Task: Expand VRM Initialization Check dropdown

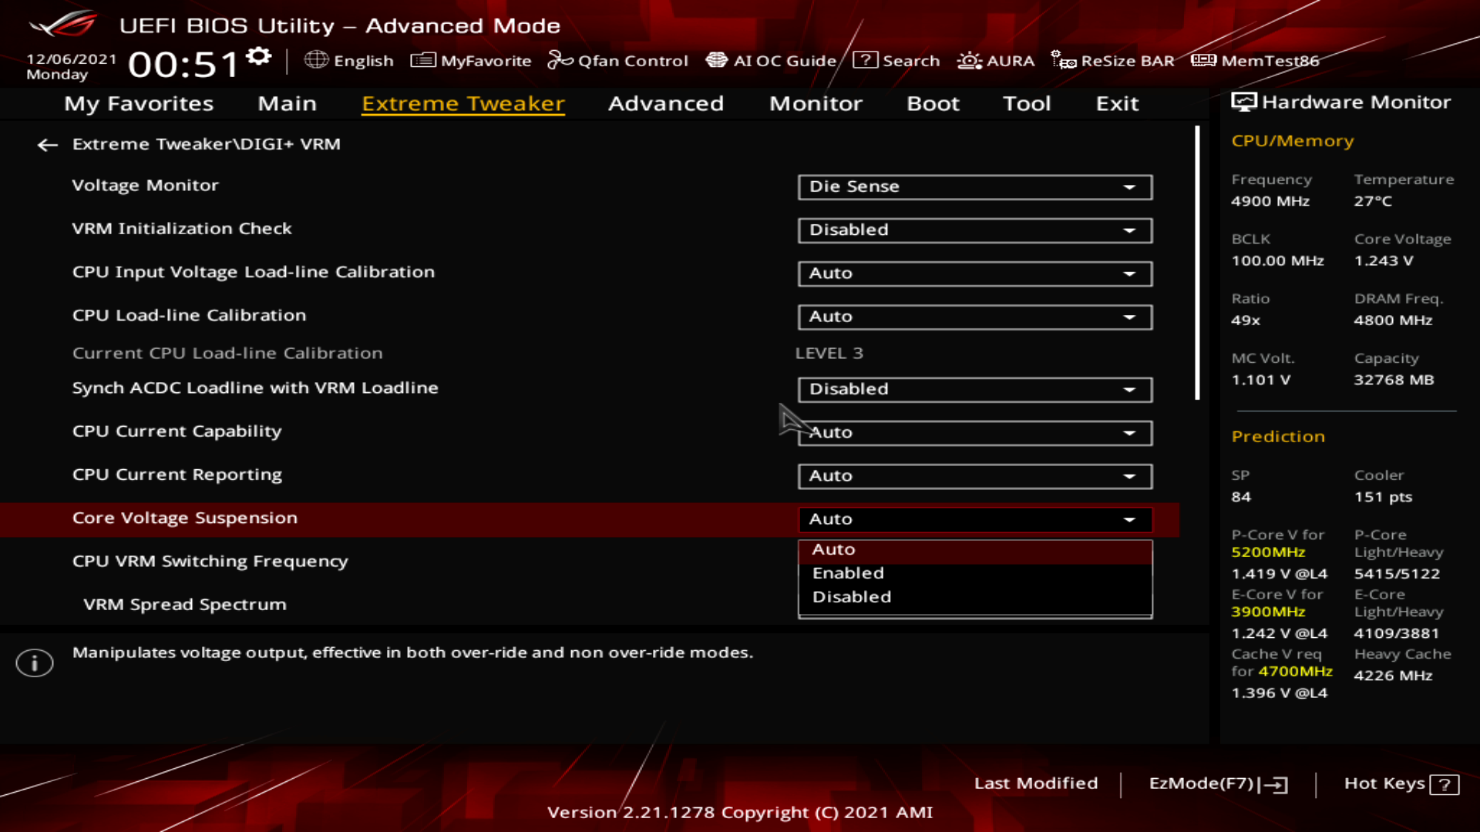Action: (974, 230)
